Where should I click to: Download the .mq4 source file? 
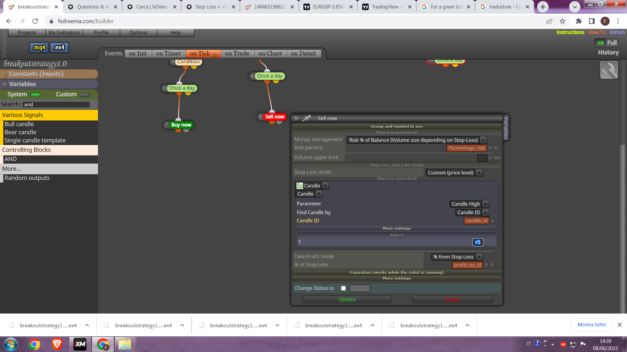tap(39, 48)
